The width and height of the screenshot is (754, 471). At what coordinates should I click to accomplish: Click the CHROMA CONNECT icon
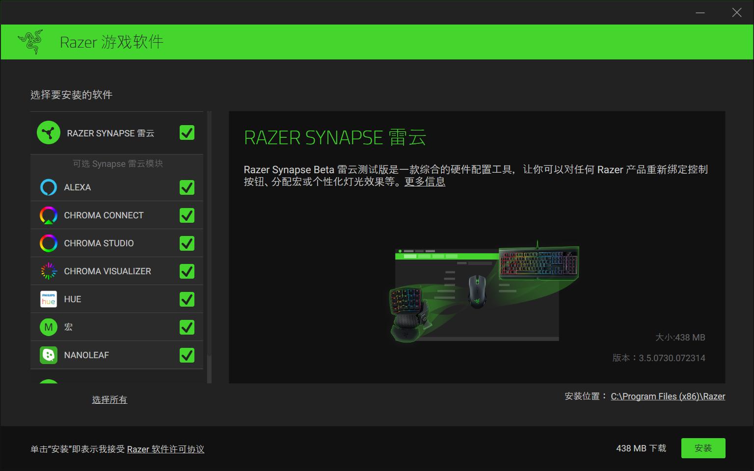click(48, 215)
